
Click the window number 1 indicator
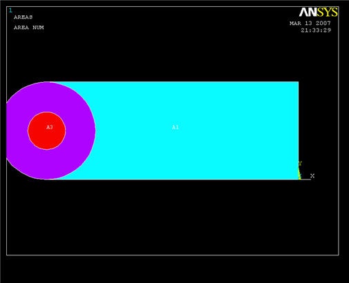coord(10,10)
